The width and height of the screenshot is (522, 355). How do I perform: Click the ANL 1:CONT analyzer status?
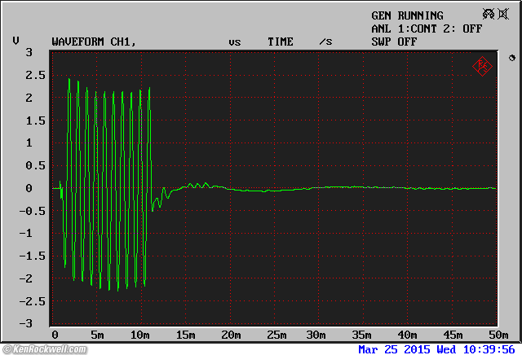tap(405, 29)
